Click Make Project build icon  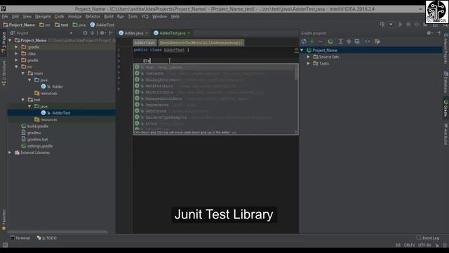tap(382, 25)
